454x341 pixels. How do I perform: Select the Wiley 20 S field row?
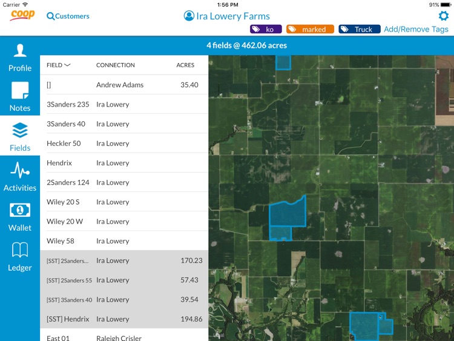click(124, 202)
